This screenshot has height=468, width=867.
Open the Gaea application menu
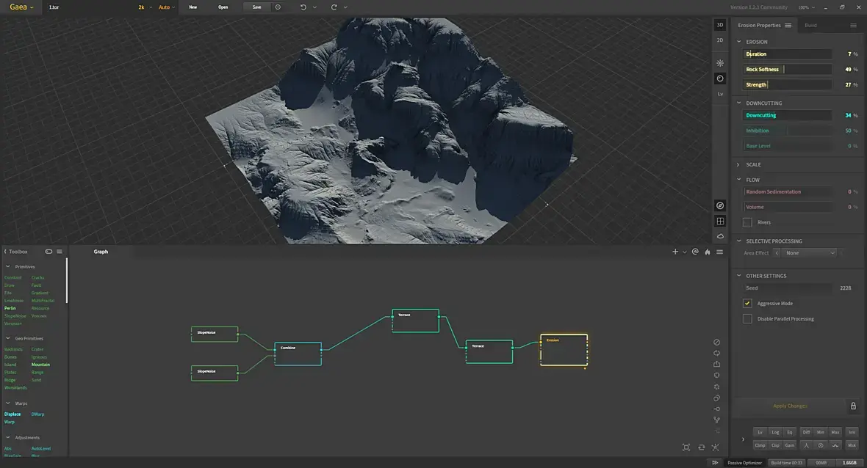[x=21, y=7]
